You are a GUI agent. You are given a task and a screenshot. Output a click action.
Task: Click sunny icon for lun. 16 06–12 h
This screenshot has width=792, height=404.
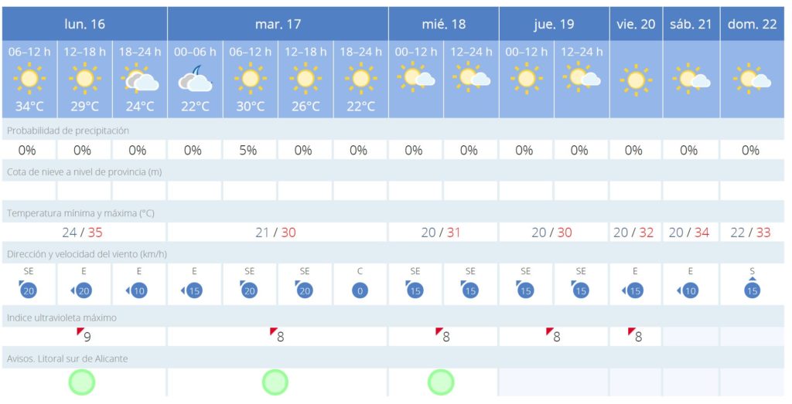tap(29, 79)
